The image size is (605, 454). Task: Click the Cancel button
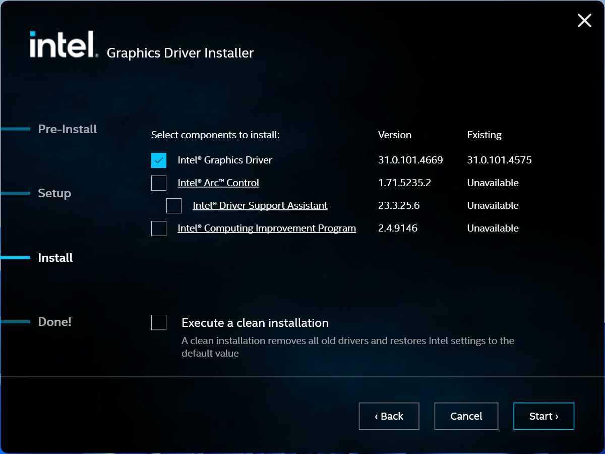(466, 416)
